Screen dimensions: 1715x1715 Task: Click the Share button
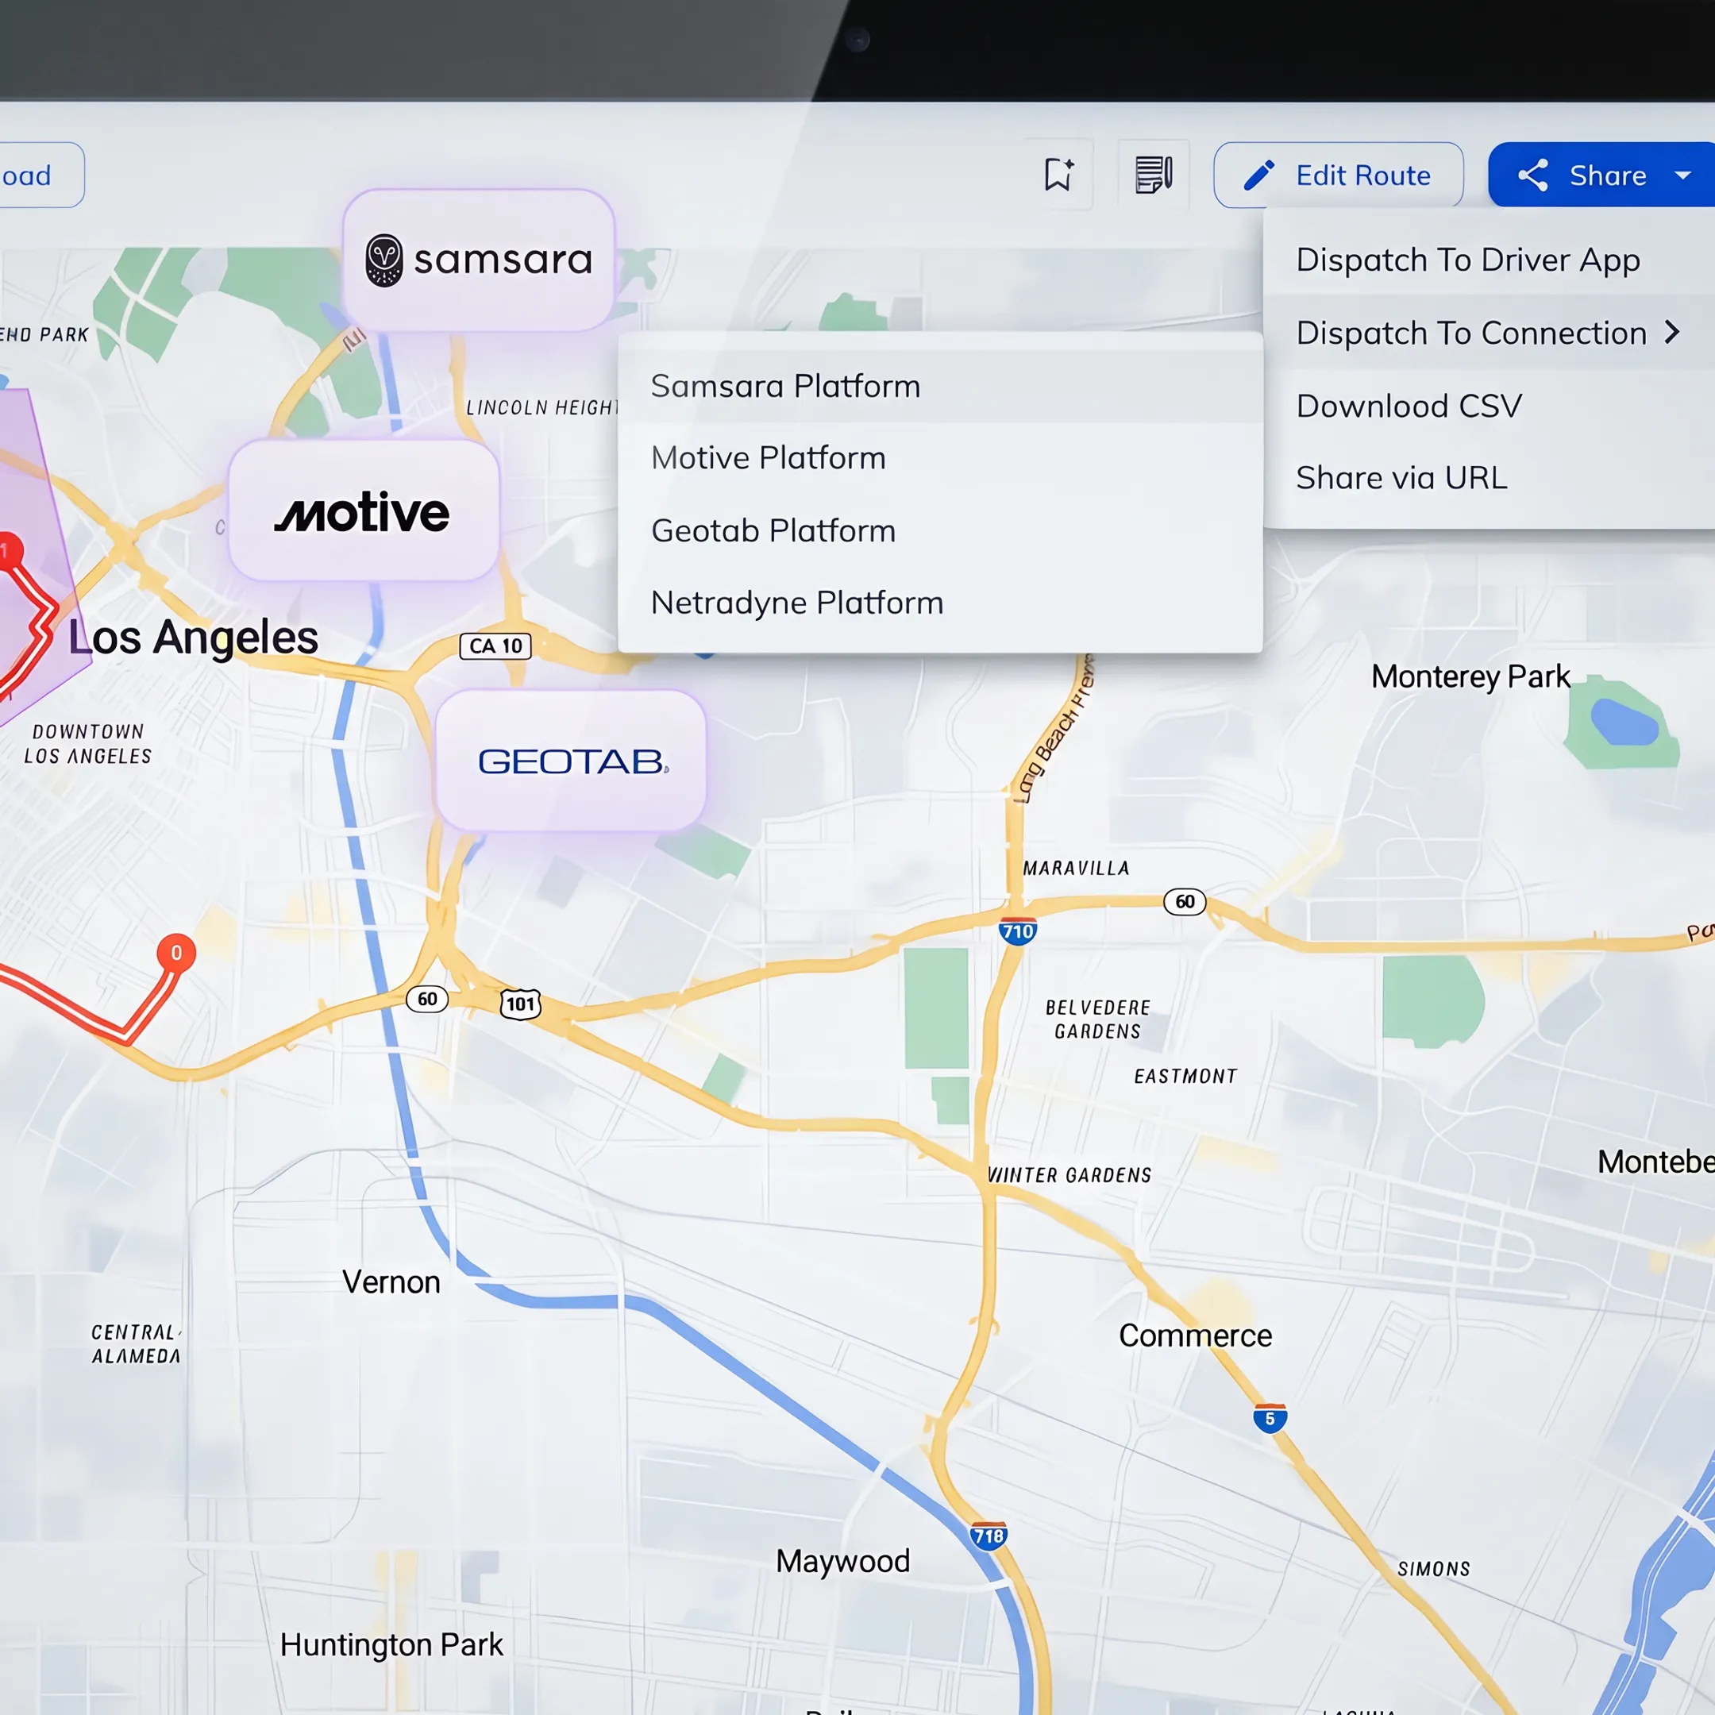coord(1601,175)
